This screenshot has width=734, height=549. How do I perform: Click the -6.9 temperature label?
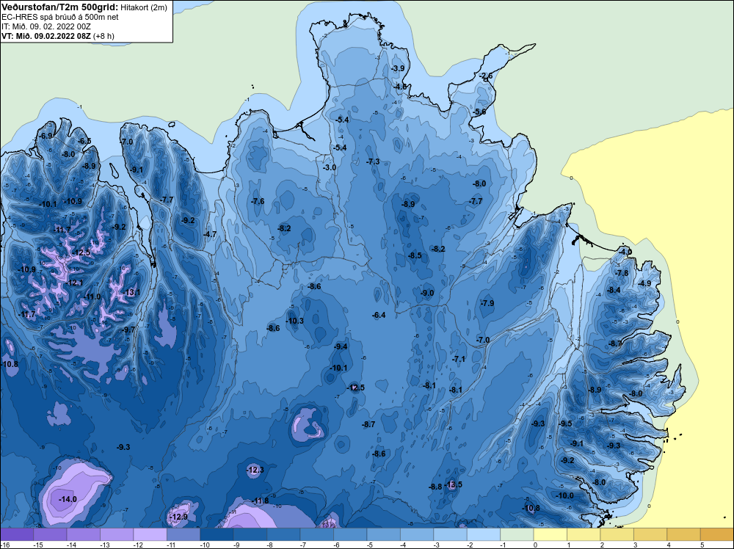point(46,136)
